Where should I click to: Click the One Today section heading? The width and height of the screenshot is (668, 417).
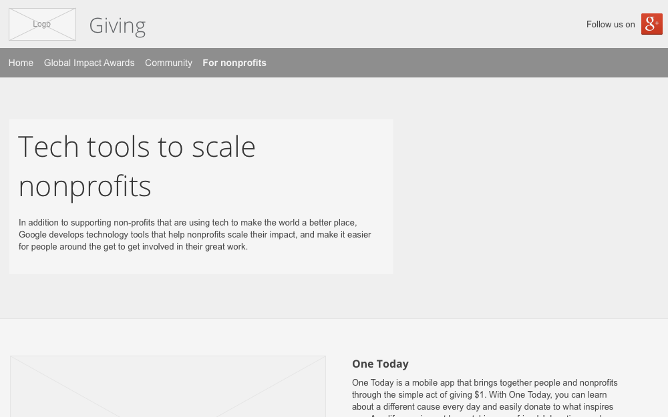380,364
